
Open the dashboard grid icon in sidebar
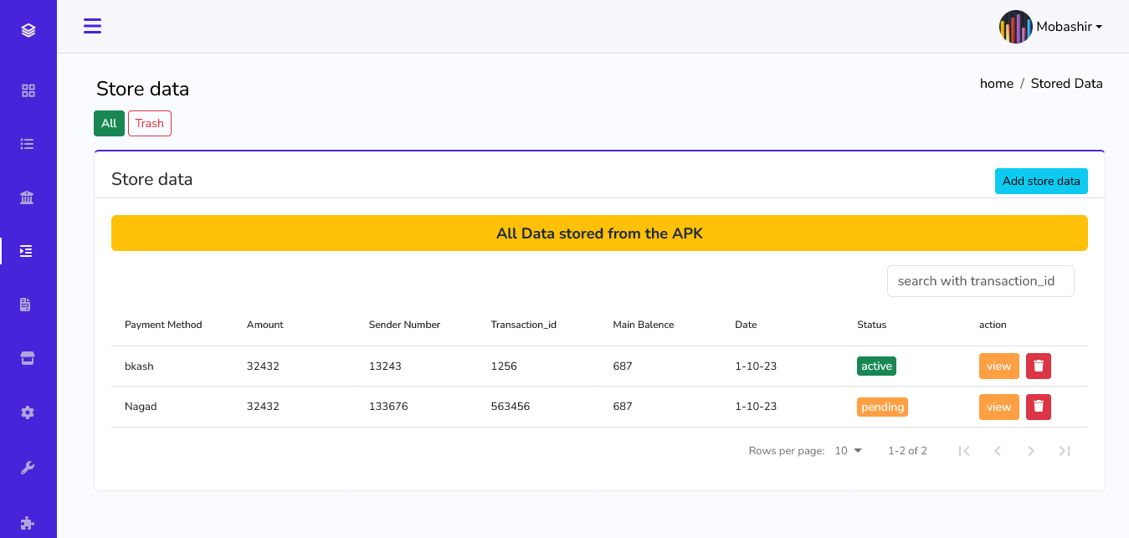pos(28,91)
